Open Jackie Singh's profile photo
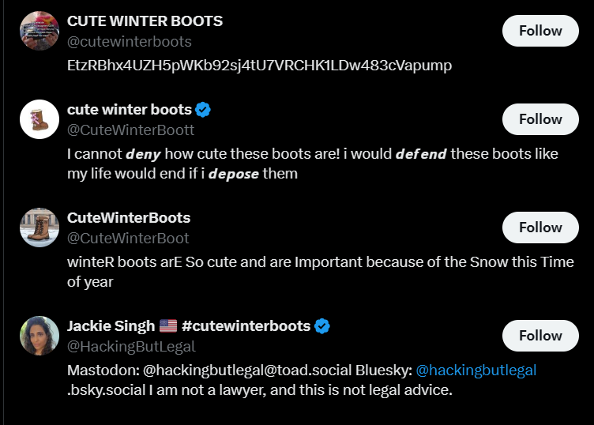Image resolution: width=594 pixels, height=425 pixels. [39, 336]
